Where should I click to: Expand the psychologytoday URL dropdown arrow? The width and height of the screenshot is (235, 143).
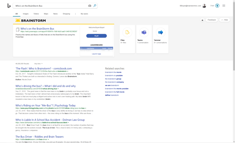pyautogui.click(x=85, y=108)
